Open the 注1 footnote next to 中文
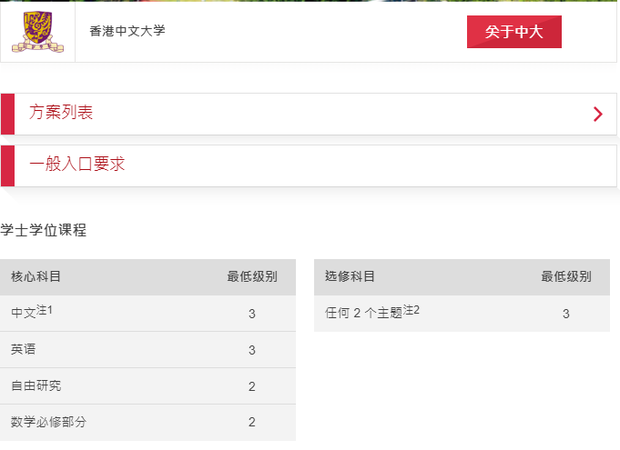This screenshot has width=620, height=450. coord(45,310)
